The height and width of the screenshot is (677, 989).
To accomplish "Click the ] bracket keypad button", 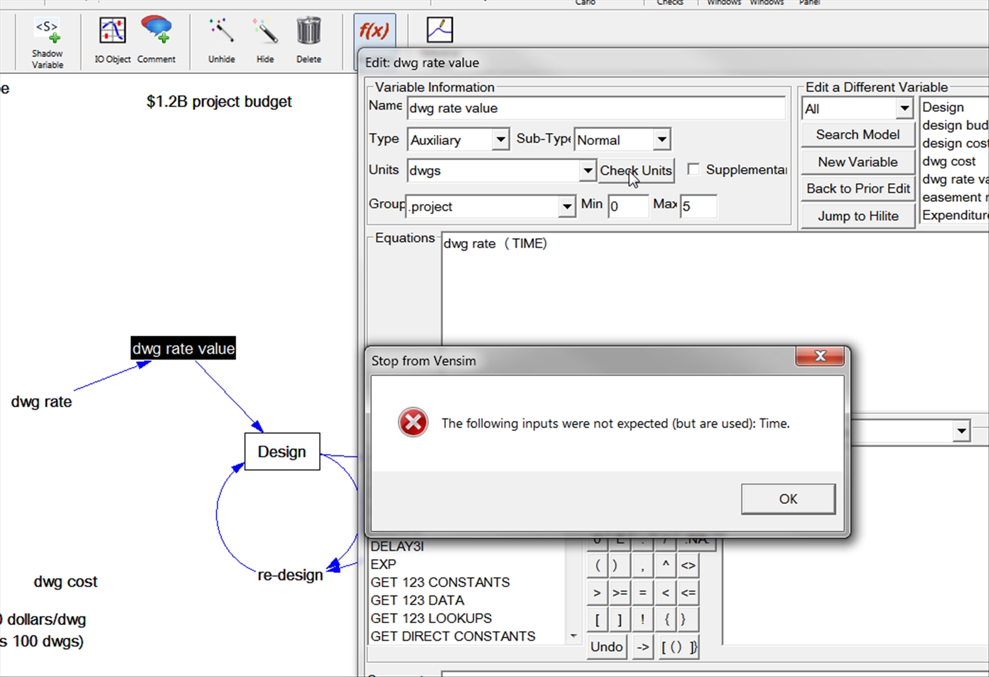I will click(x=620, y=620).
